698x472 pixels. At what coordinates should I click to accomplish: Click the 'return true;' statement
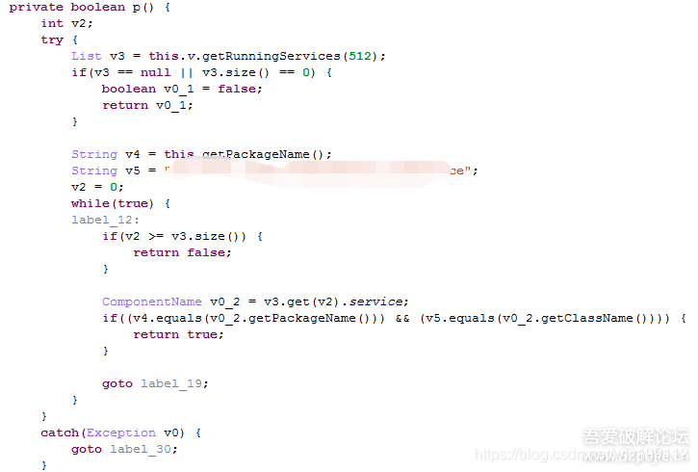click(x=178, y=335)
